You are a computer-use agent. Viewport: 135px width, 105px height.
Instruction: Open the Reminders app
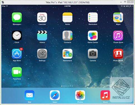(x=93, y=17)
